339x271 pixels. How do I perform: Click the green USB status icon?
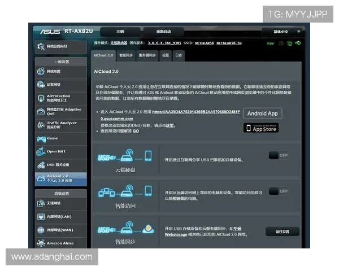tap(298, 43)
